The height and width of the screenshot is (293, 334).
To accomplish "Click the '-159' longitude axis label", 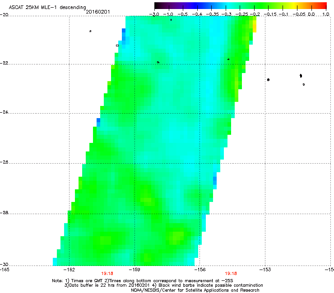I will pos(135,270).
